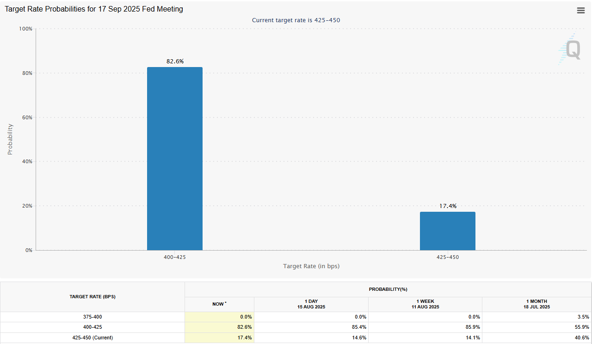Click the 82.6% label above the bar
The width and height of the screenshot is (592, 344).
(x=175, y=61)
